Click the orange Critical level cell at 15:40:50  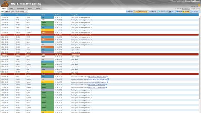pos(47,32)
